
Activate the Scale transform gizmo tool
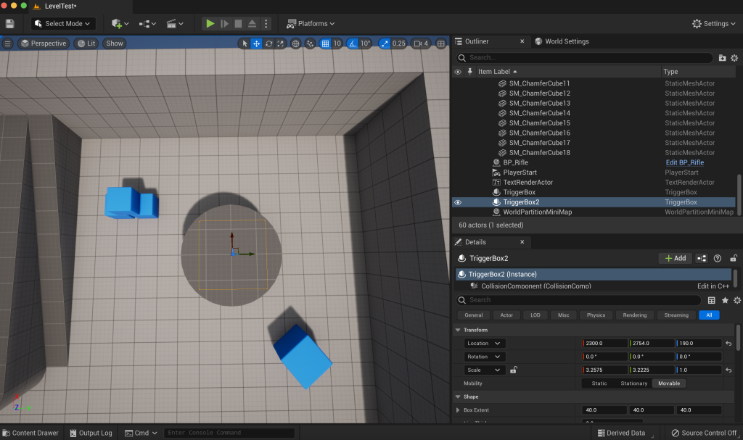point(281,43)
